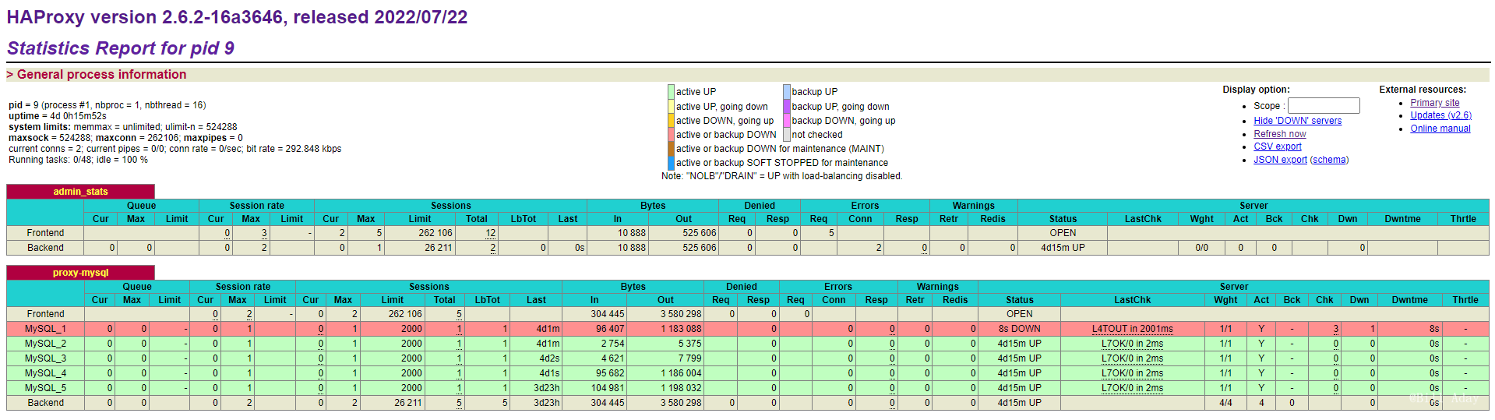Screen dimensions: 1495x420
Task: Click the proxy-mysql proxy title
Action: point(80,273)
